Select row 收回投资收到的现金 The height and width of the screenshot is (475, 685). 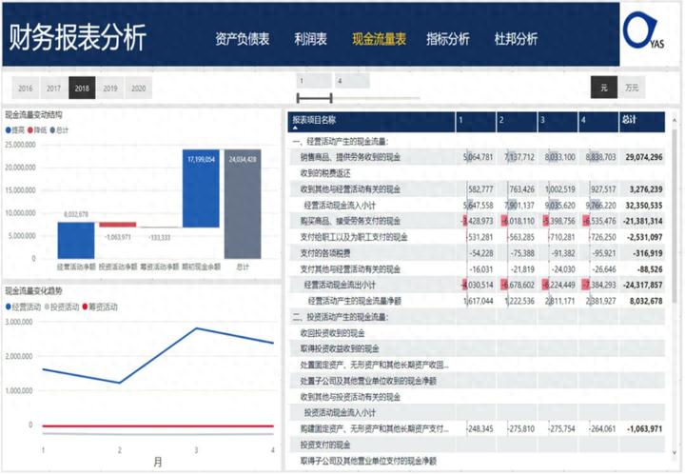point(477,333)
